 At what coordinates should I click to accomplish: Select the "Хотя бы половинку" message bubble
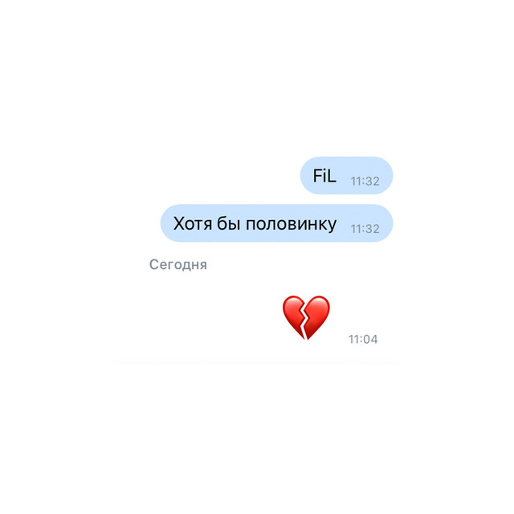coord(276,223)
